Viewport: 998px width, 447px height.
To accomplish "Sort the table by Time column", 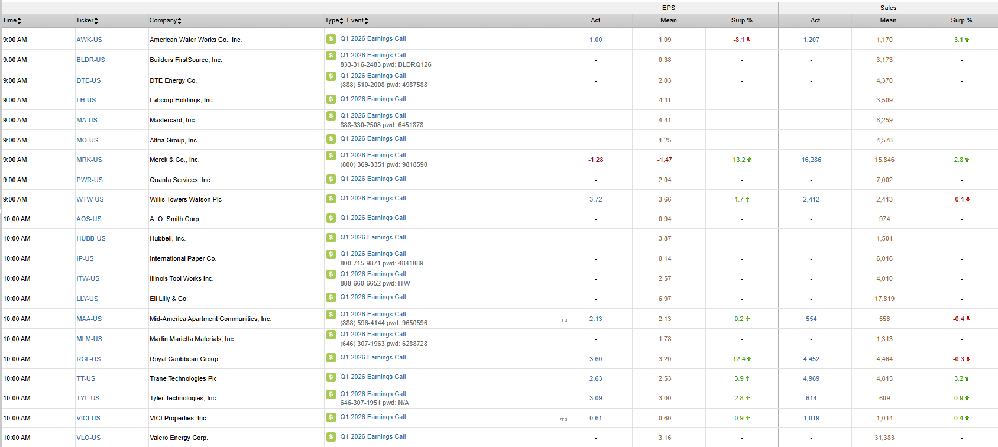I will [x=12, y=21].
